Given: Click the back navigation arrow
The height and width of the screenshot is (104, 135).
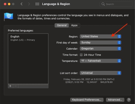Looking at the screenshot, I should pos(21,4).
